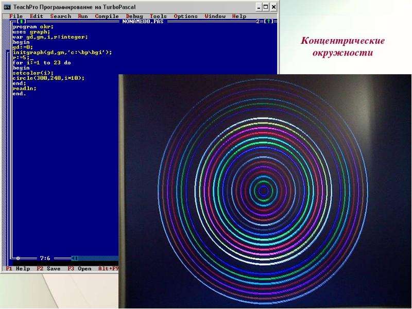412x309 pixels.
Task: Click the editor window close box icon
Action: [x=22, y=22]
